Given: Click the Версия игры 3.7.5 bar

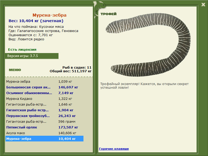Looking at the screenshot, I should tap(32, 56).
